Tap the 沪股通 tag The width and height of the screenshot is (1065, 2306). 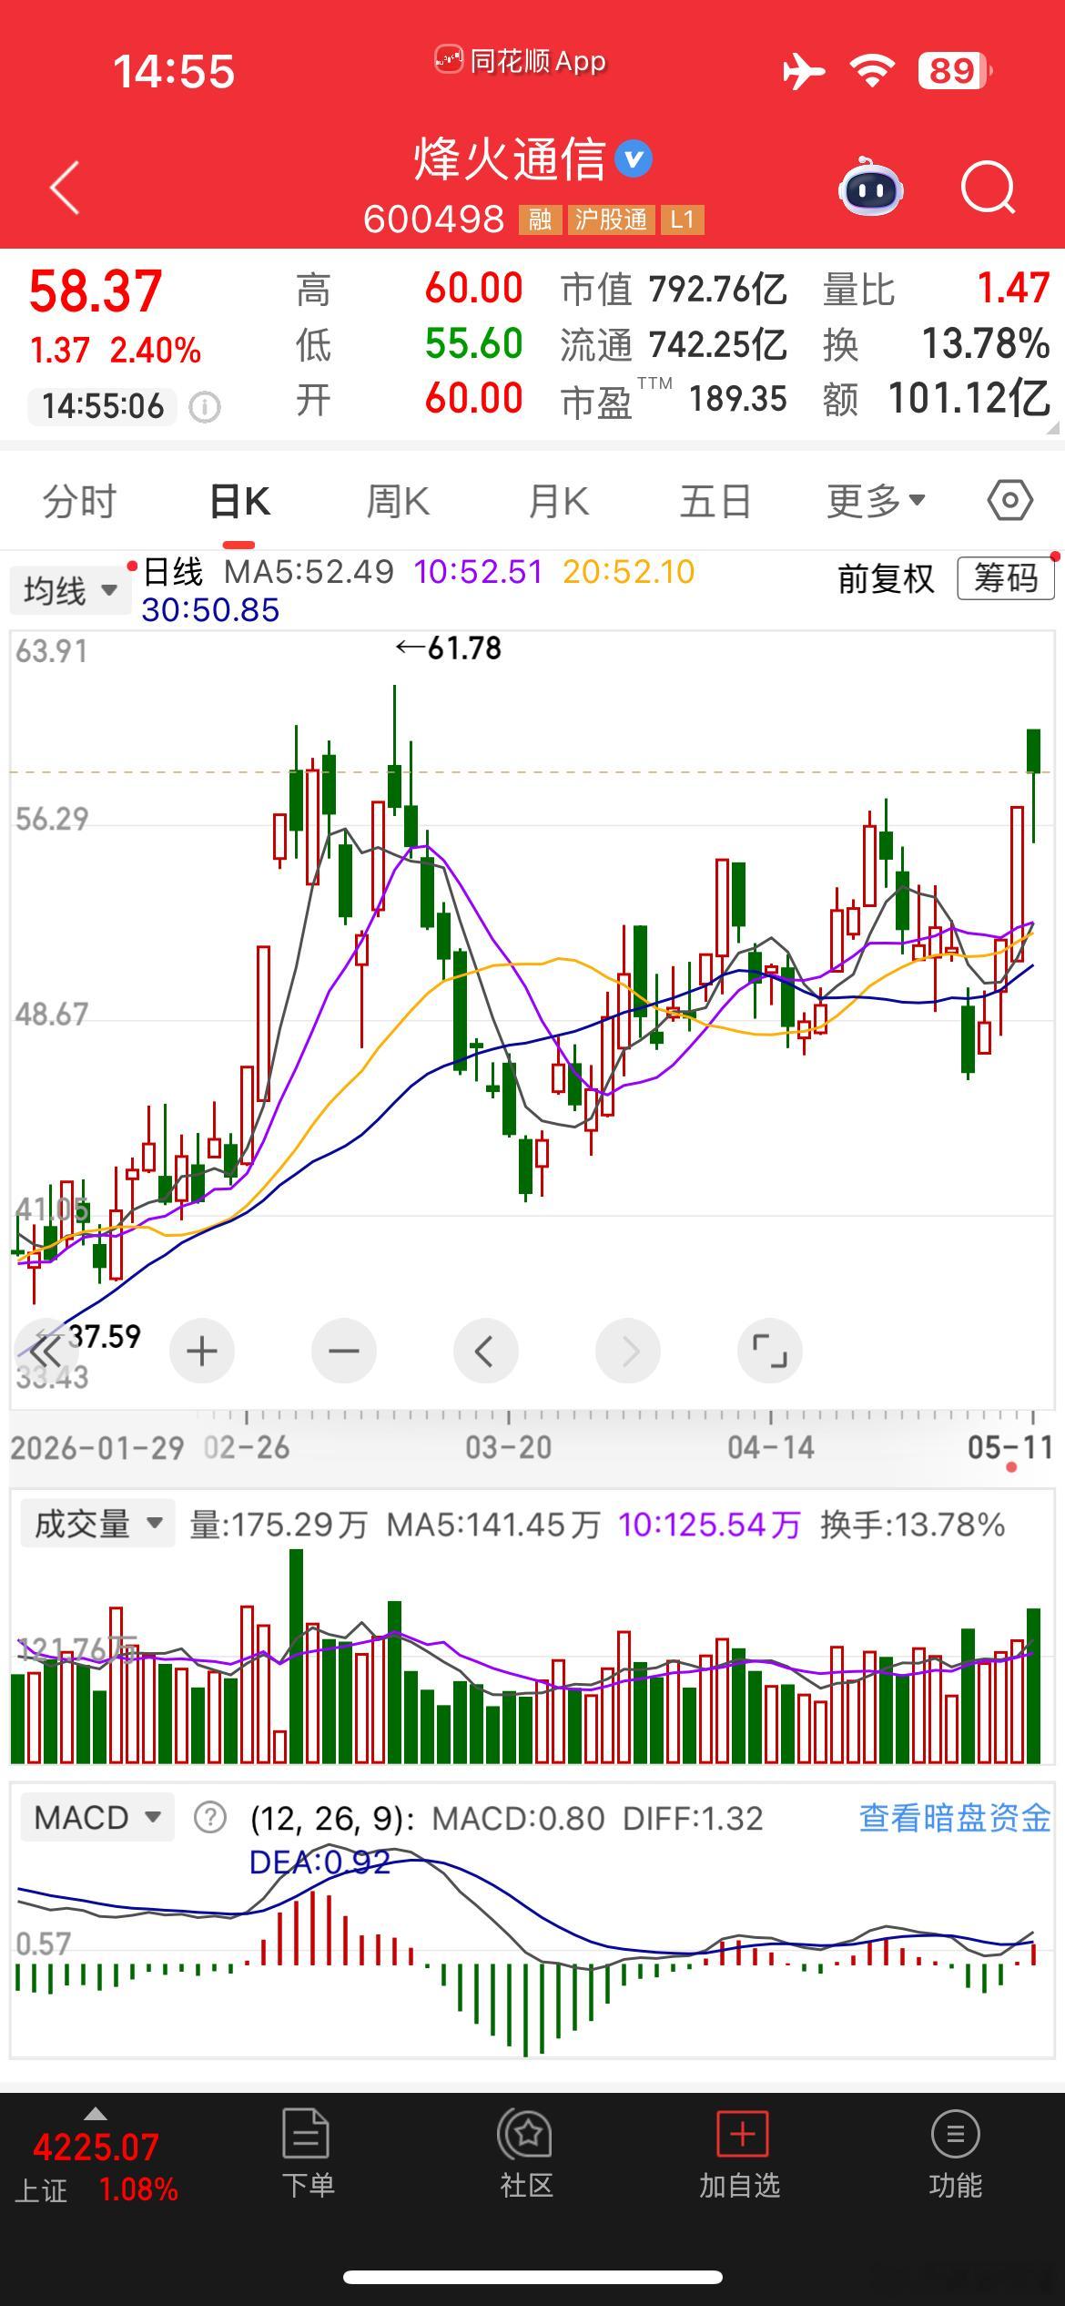point(611,219)
